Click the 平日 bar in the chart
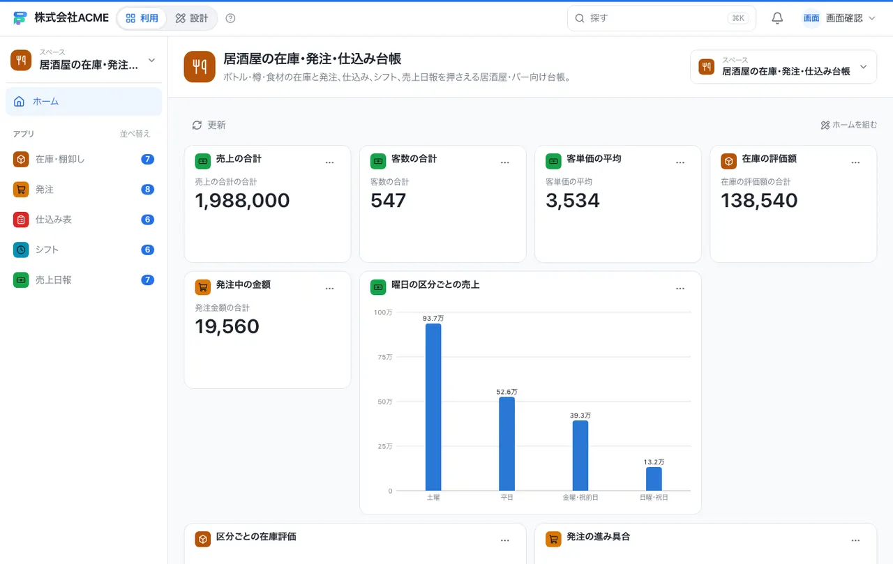Image resolution: width=893 pixels, height=564 pixels. click(x=506, y=444)
